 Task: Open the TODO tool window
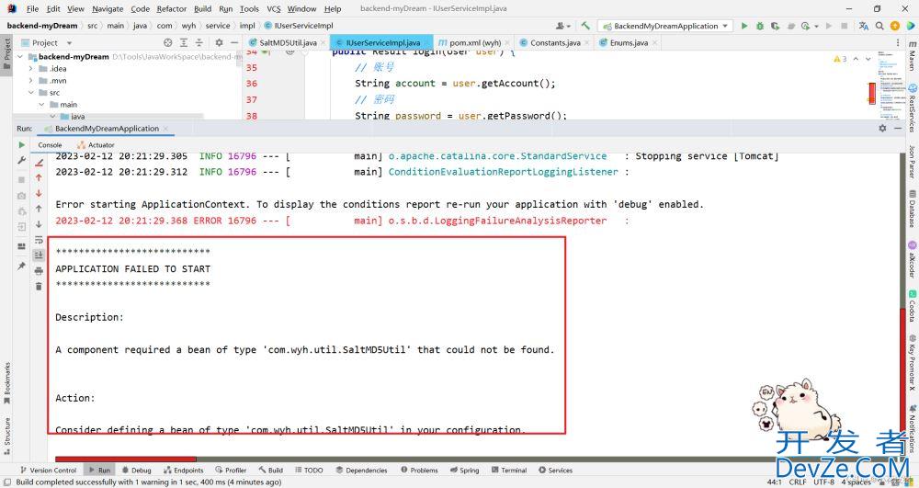tap(309, 470)
